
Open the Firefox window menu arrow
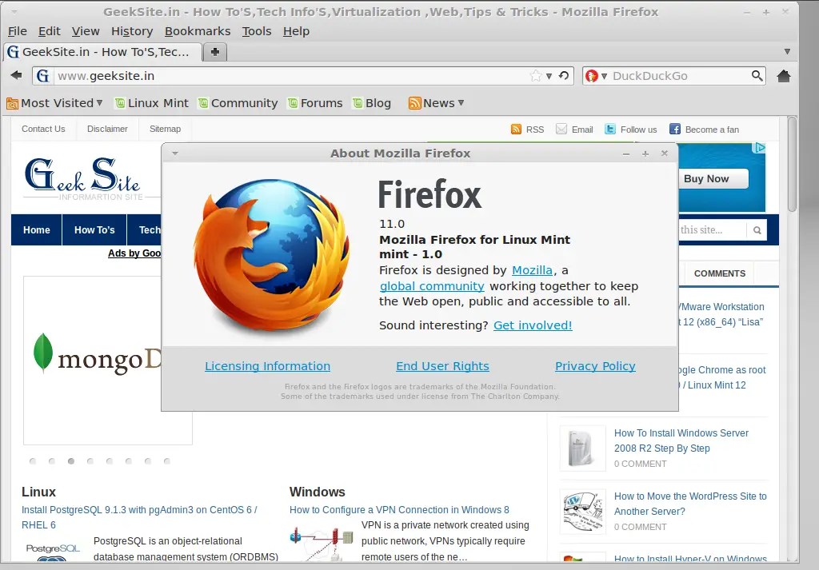pos(14,11)
